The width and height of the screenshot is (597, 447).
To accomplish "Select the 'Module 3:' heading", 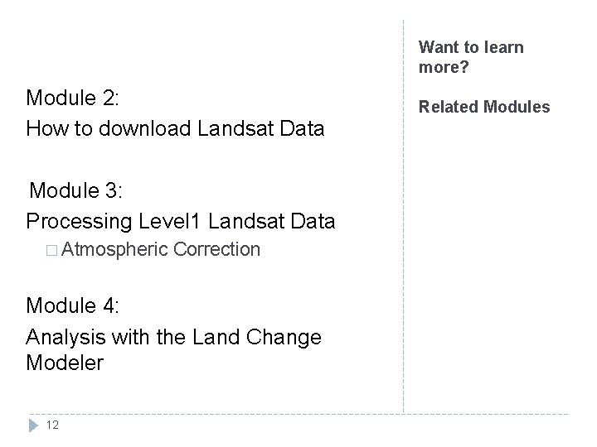I will click(75, 190).
